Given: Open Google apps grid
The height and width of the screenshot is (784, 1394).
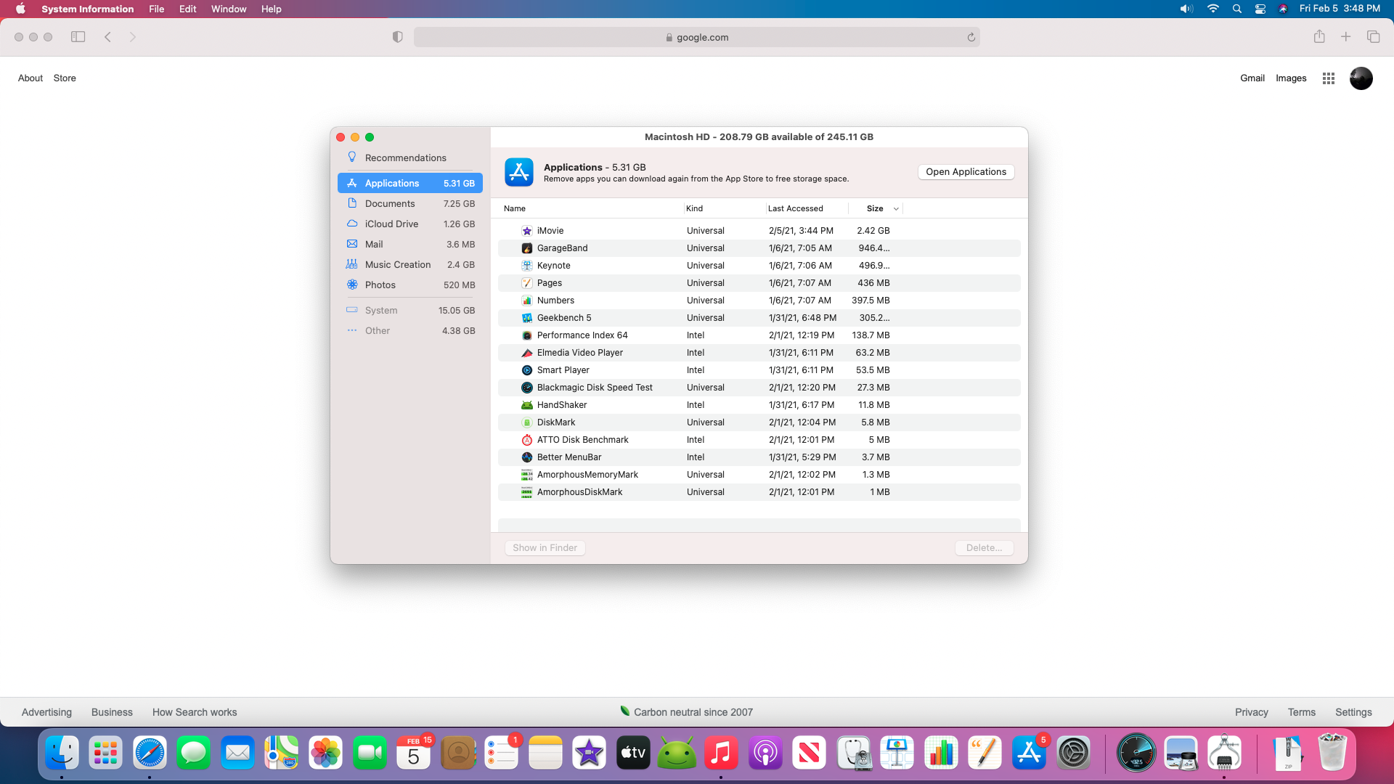Looking at the screenshot, I should (1328, 78).
